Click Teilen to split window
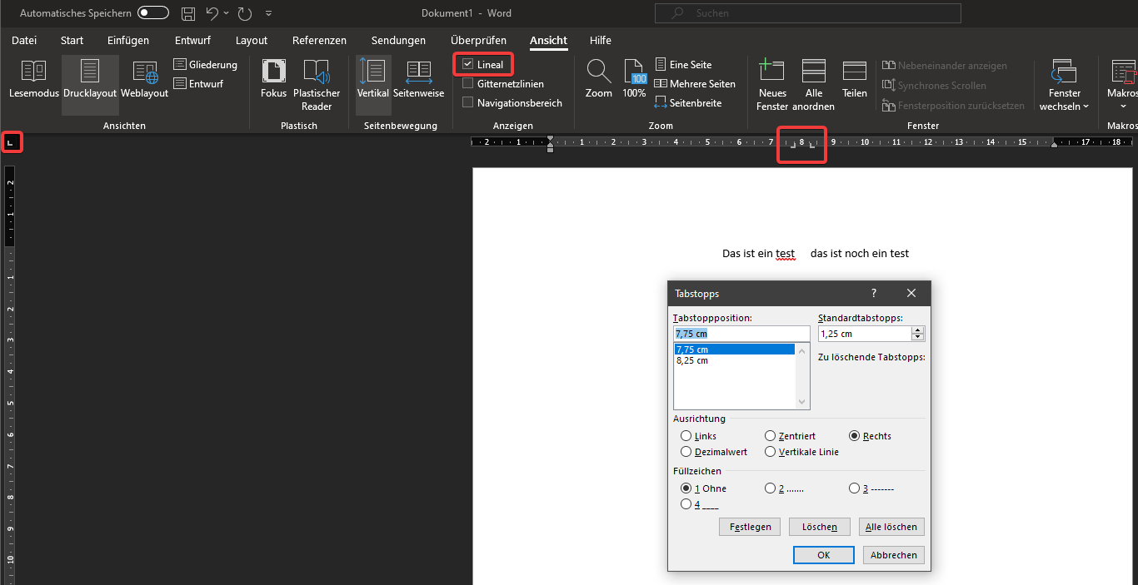1138x585 pixels. [855, 81]
